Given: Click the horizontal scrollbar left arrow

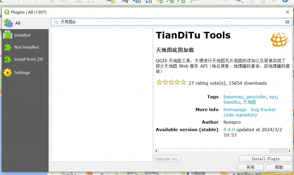Looking at the screenshot, I should pyautogui.click(x=156, y=151).
